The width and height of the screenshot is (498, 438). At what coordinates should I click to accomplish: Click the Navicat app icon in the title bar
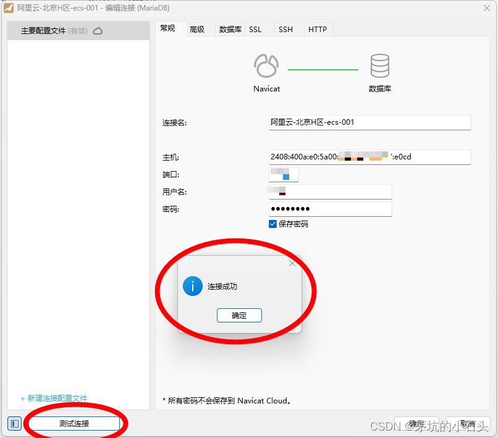pyautogui.click(x=9, y=7)
